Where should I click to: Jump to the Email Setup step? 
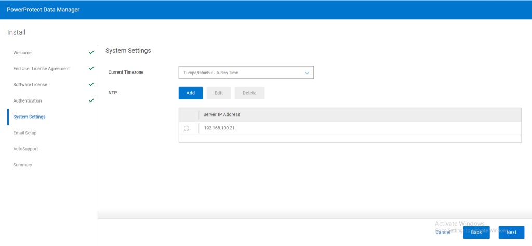25,133
